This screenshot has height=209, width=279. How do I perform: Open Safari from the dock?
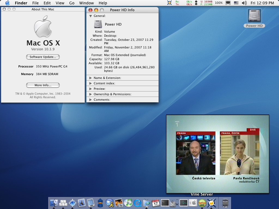(72, 203)
